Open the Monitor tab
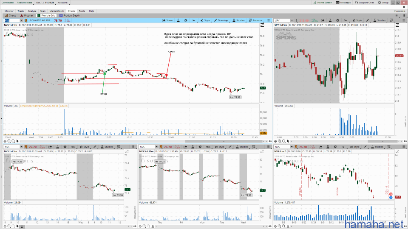The image size is (408, 229). pos(9,11)
